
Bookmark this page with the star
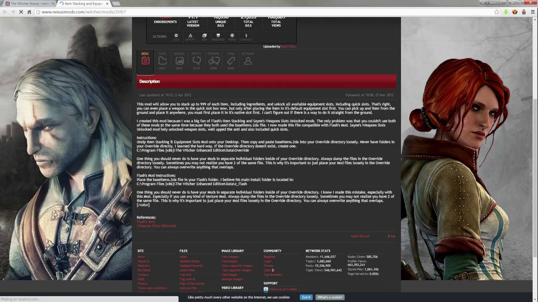tap(497, 12)
